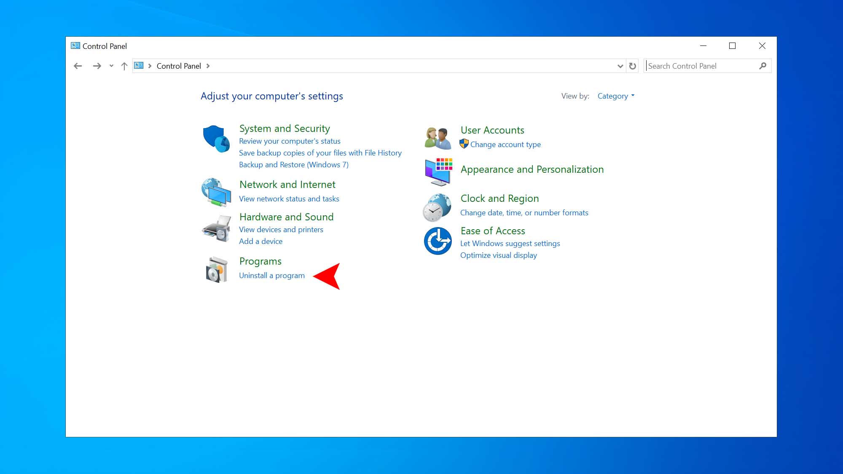Click the Control Panel title bar icon
Image resolution: width=843 pixels, height=474 pixels.
click(x=75, y=46)
